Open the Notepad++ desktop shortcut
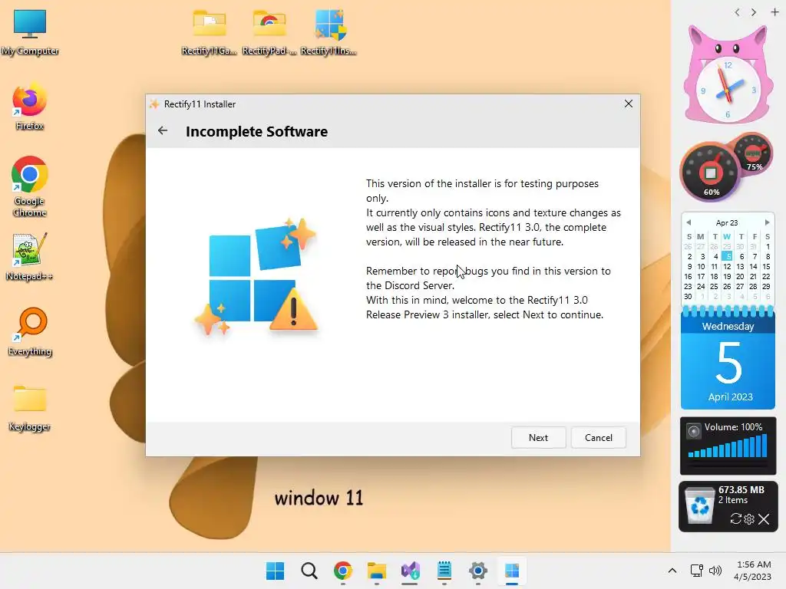Image resolution: width=786 pixels, height=589 pixels. pos(30,257)
